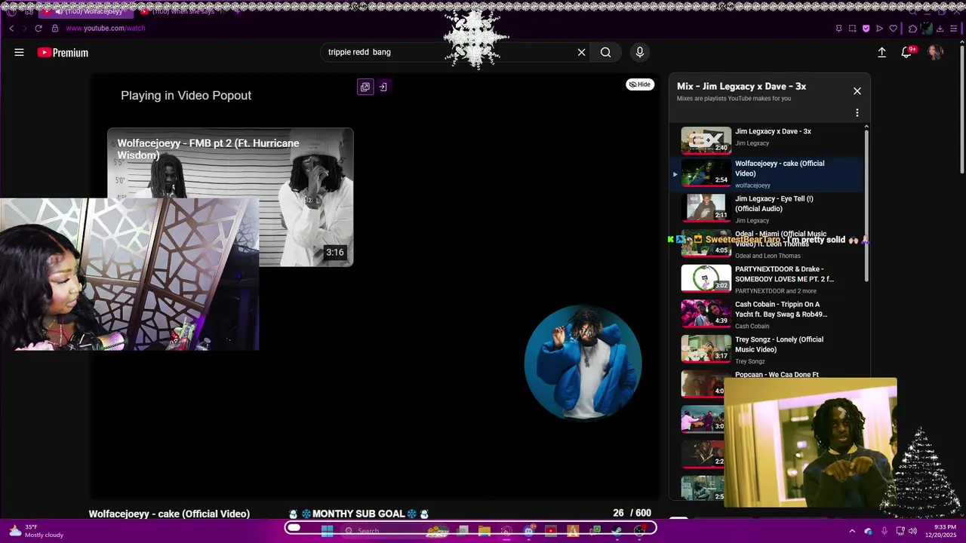Image resolution: width=966 pixels, height=543 pixels.
Task: Go back in browser history
Action: tap(11, 28)
